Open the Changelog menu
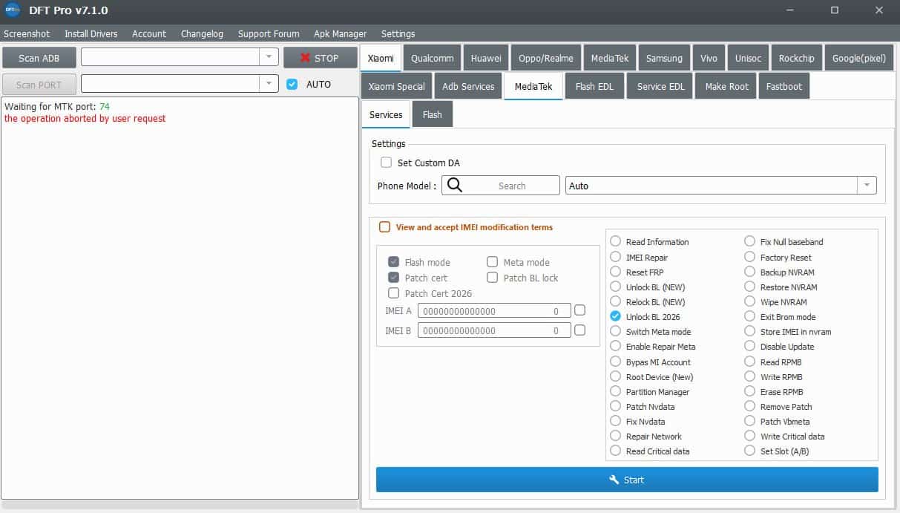900x513 pixels. coord(202,33)
